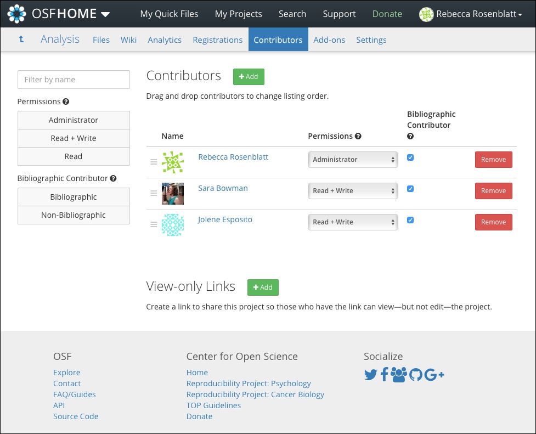Open Sara Bowman's Read + Write dropdown
The width and height of the screenshot is (536, 434).
pyautogui.click(x=353, y=191)
